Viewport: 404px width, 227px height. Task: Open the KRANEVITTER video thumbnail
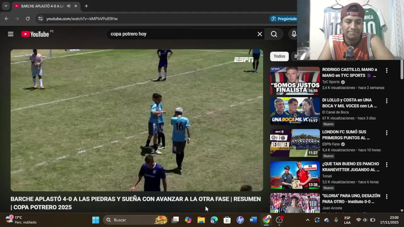[295, 175]
